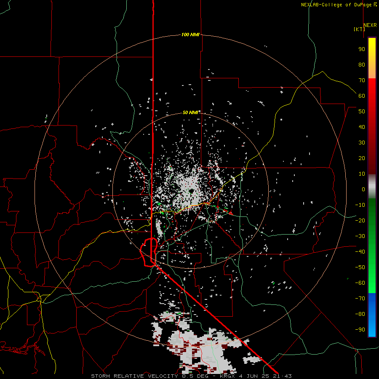Click the 90 value on the velocity scale
379x379 pixels.
click(x=362, y=49)
